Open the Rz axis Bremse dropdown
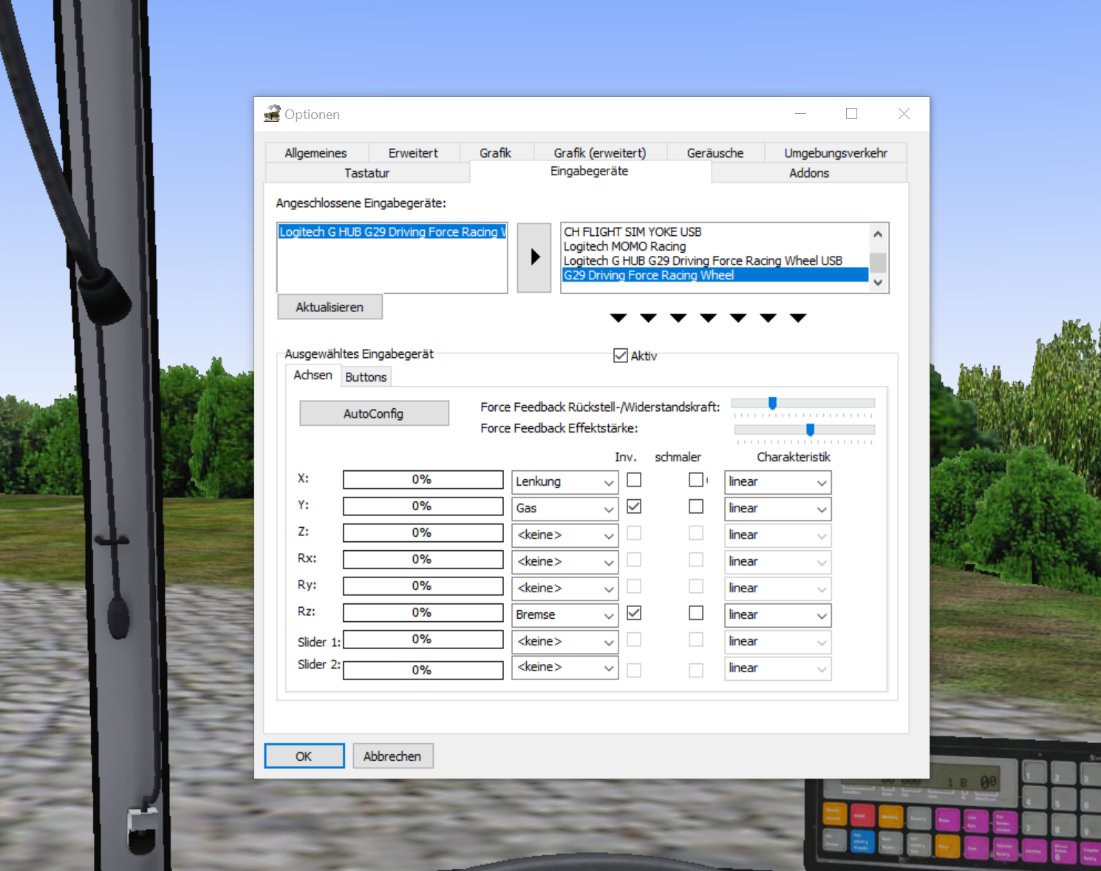The image size is (1101, 871). click(565, 615)
